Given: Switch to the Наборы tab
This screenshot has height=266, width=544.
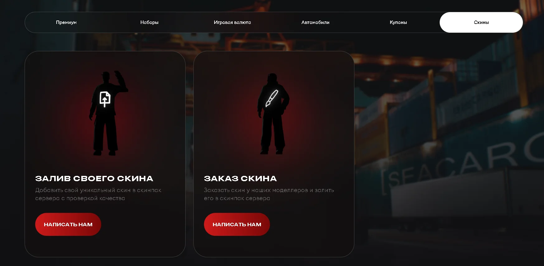Looking at the screenshot, I should click(x=149, y=22).
